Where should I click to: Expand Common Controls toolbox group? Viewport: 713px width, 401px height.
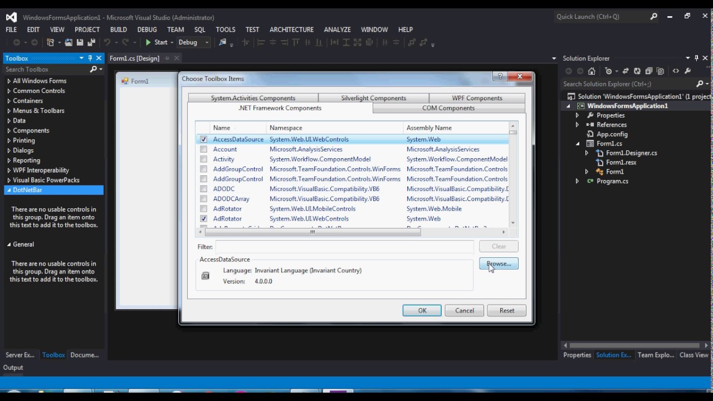pos(9,91)
